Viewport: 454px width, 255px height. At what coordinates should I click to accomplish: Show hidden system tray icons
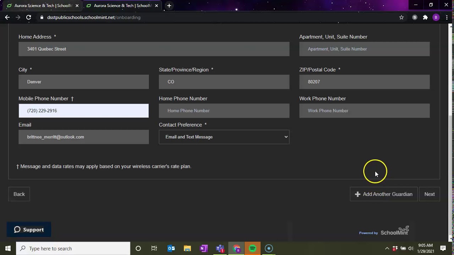[387, 248]
